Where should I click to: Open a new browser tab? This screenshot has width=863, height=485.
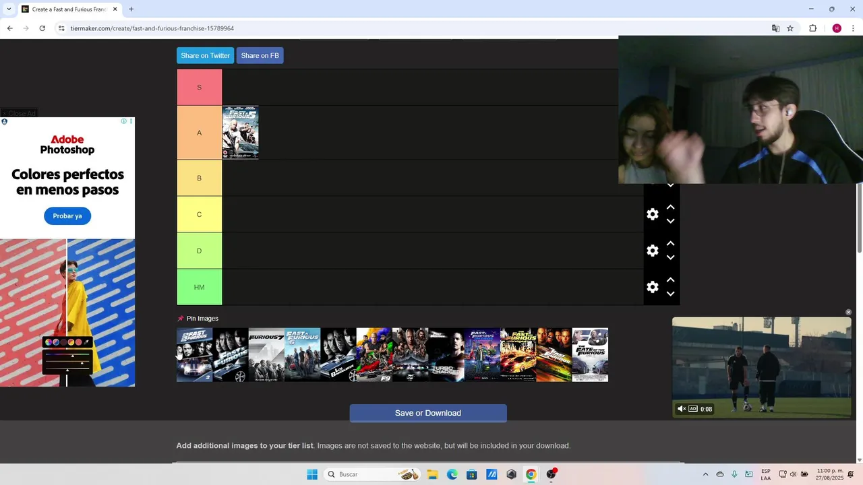(131, 9)
